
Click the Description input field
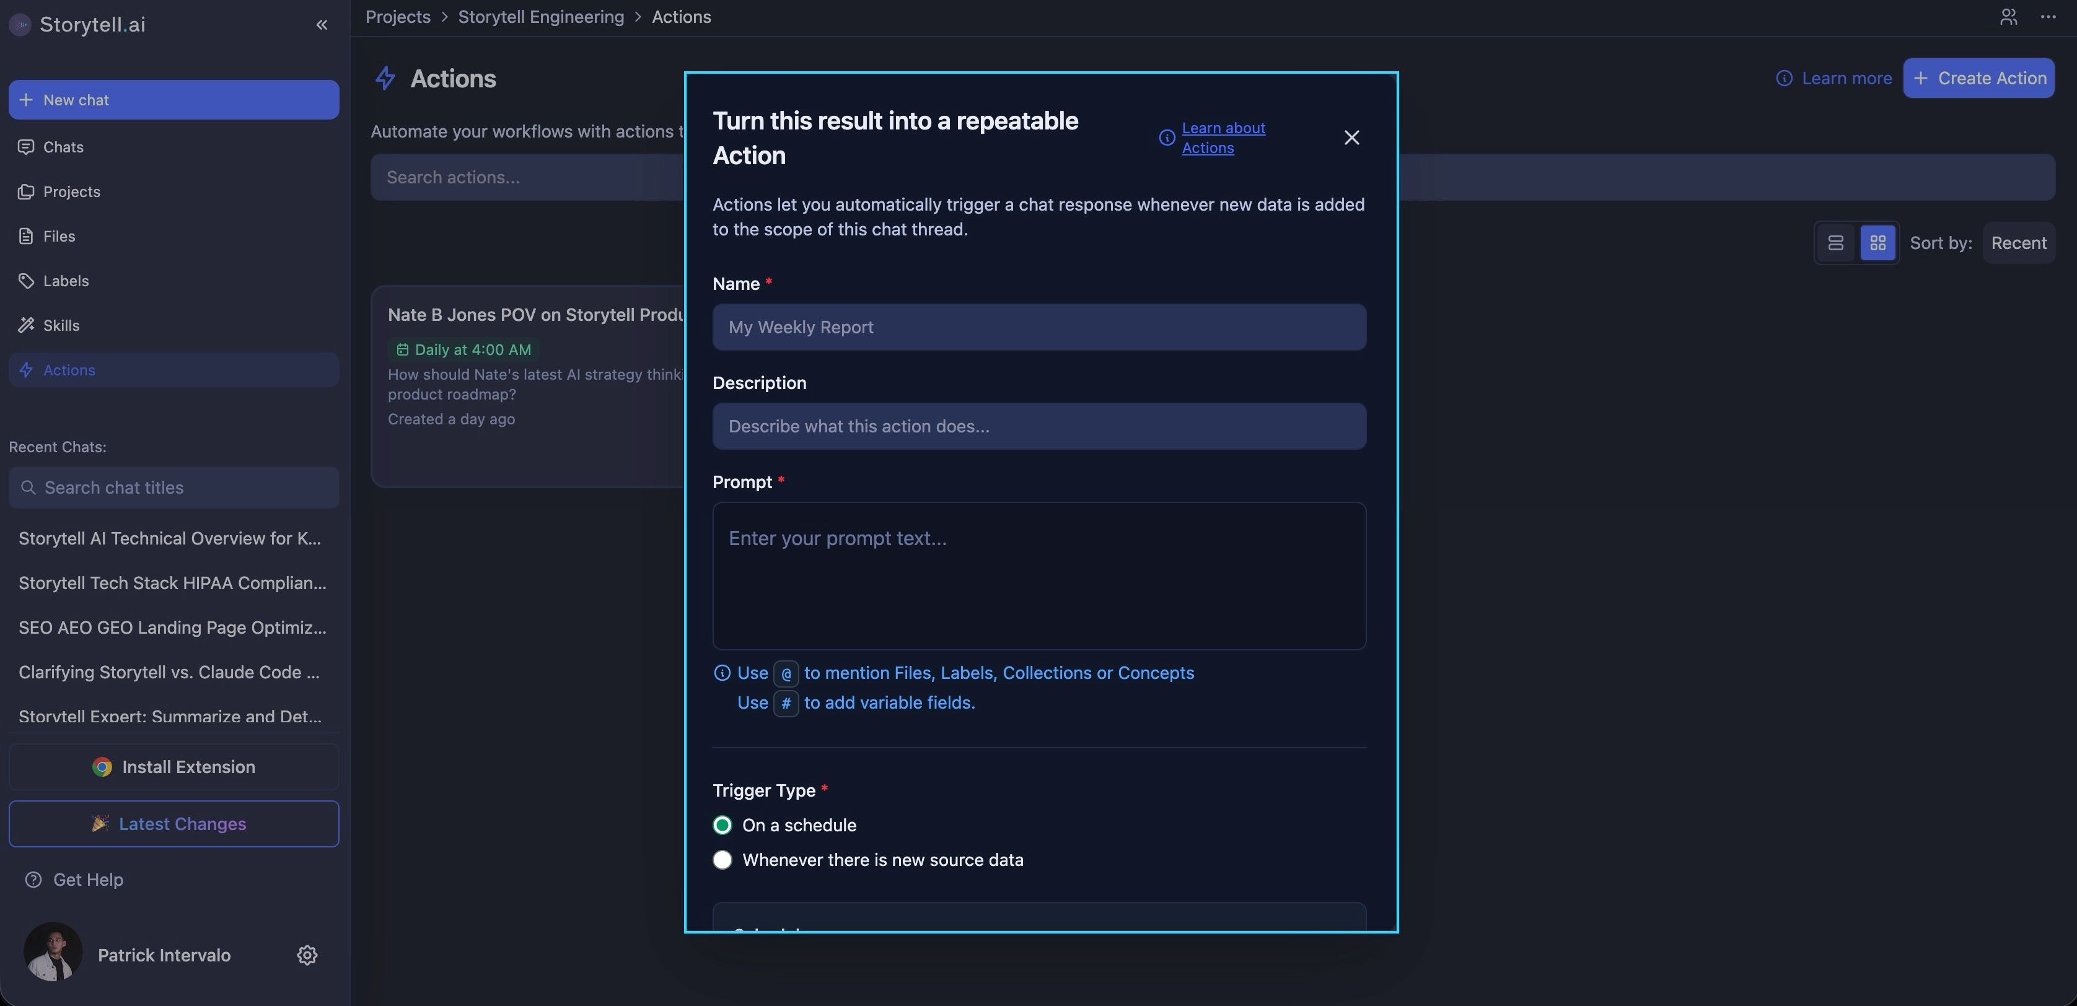(x=1039, y=426)
